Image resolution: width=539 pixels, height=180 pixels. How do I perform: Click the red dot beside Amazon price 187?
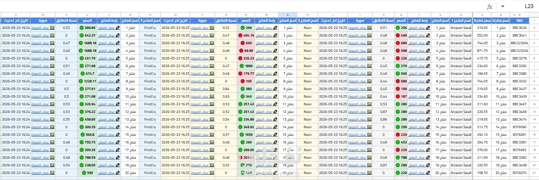pos(398,96)
